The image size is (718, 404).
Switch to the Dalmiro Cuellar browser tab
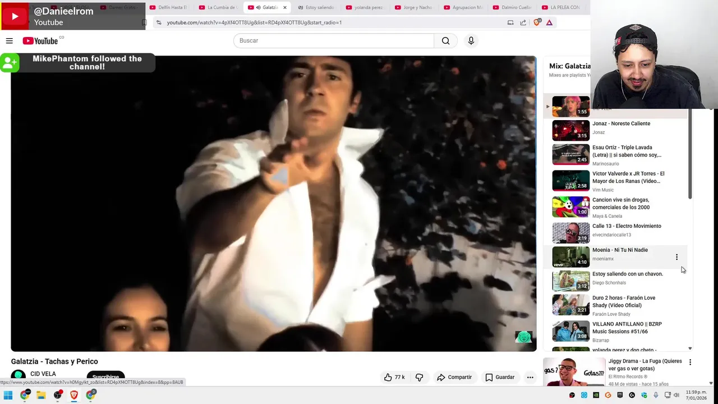[x=512, y=7]
